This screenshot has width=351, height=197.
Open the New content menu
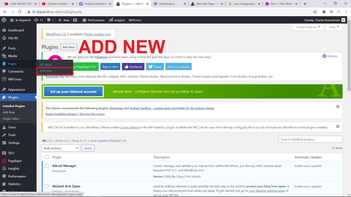click(64, 20)
